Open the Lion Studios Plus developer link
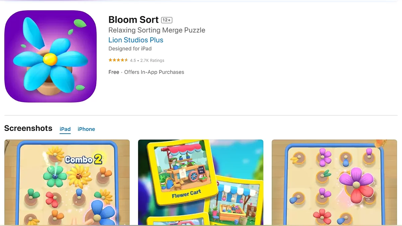 click(x=136, y=40)
